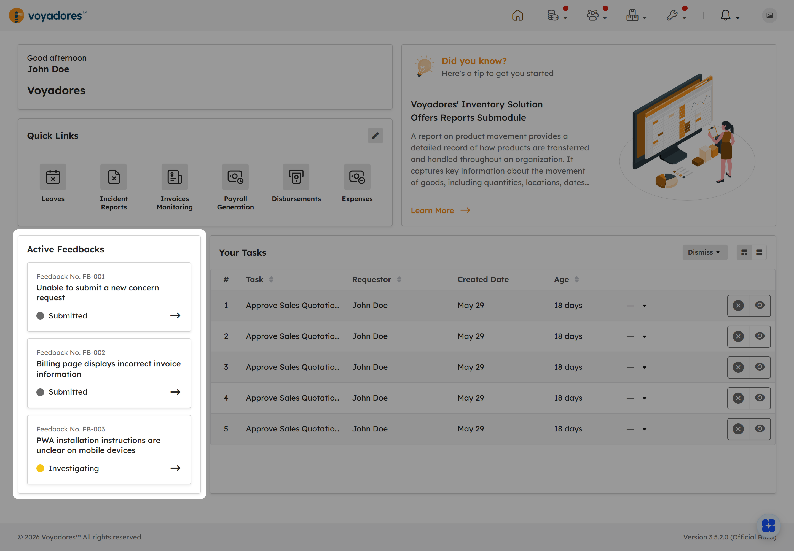
Task: Dismiss task row 3
Action: tap(738, 367)
